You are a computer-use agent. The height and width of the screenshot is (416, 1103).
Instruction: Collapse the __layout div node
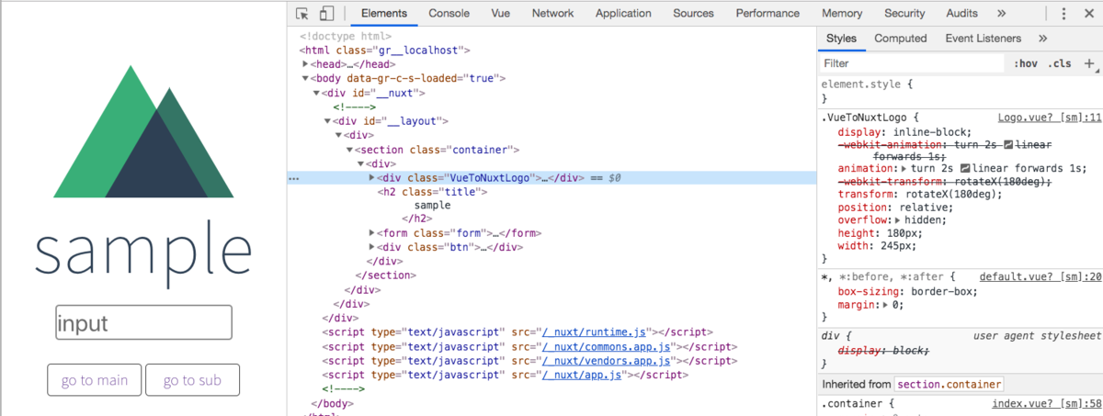coord(328,121)
